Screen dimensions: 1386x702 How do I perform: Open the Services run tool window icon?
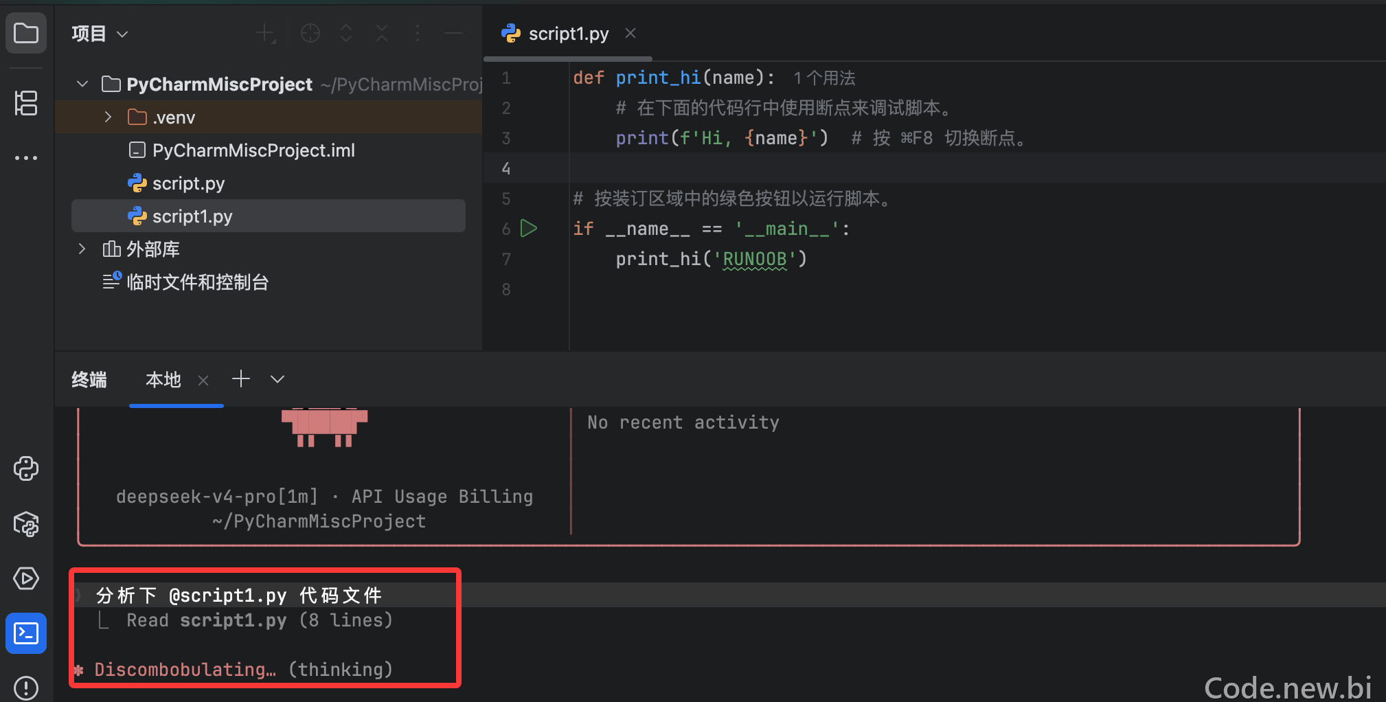click(x=26, y=578)
